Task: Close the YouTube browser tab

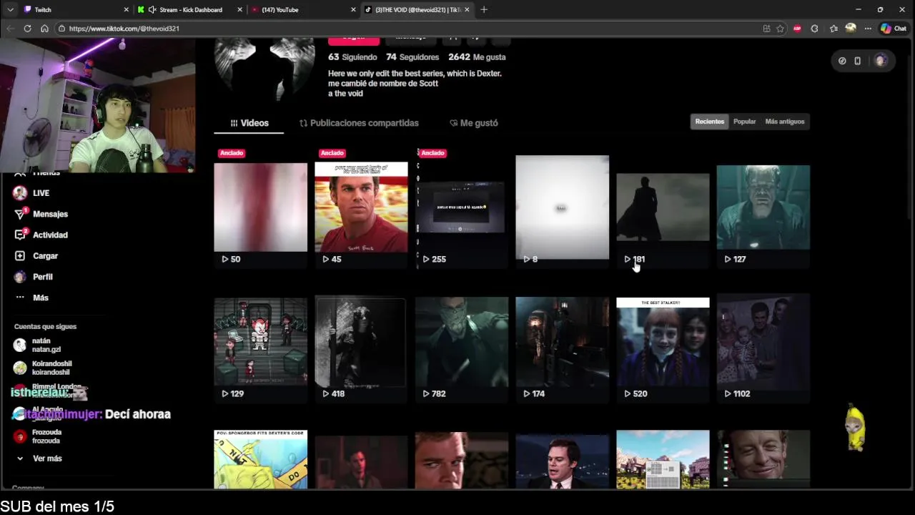Action: click(x=353, y=9)
